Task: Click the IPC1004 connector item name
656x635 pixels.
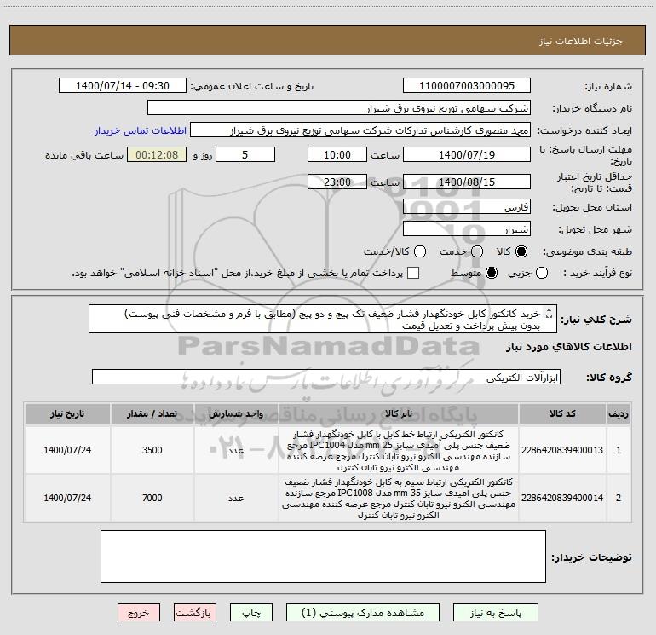Action: [399, 450]
